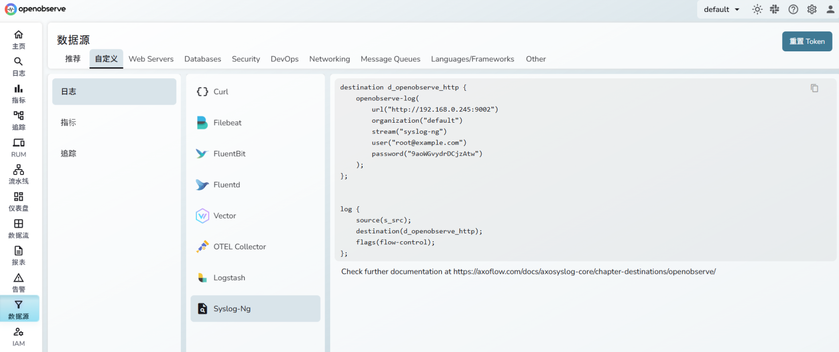The height and width of the screenshot is (352, 839).
Task: Switch to the Databases tab
Action: (202, 59)
